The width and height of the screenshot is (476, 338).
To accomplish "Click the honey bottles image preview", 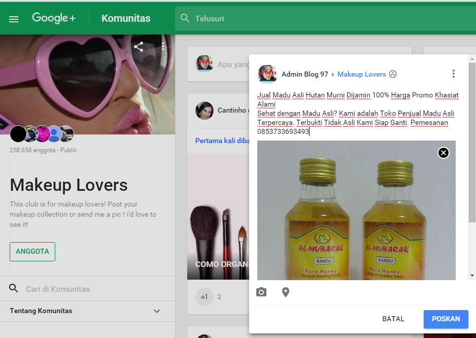I will [x=356, y=210].
